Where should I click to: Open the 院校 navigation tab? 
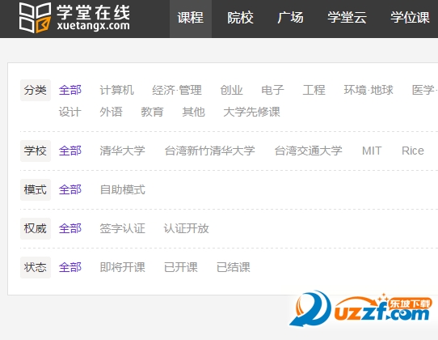click(240, 18)
